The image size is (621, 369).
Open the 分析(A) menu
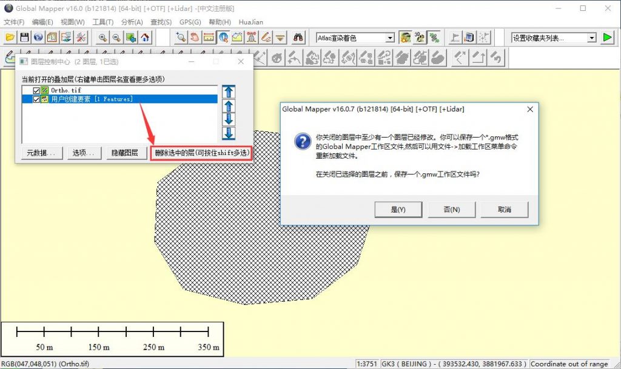pyautogui.click(x=132, y=22)
